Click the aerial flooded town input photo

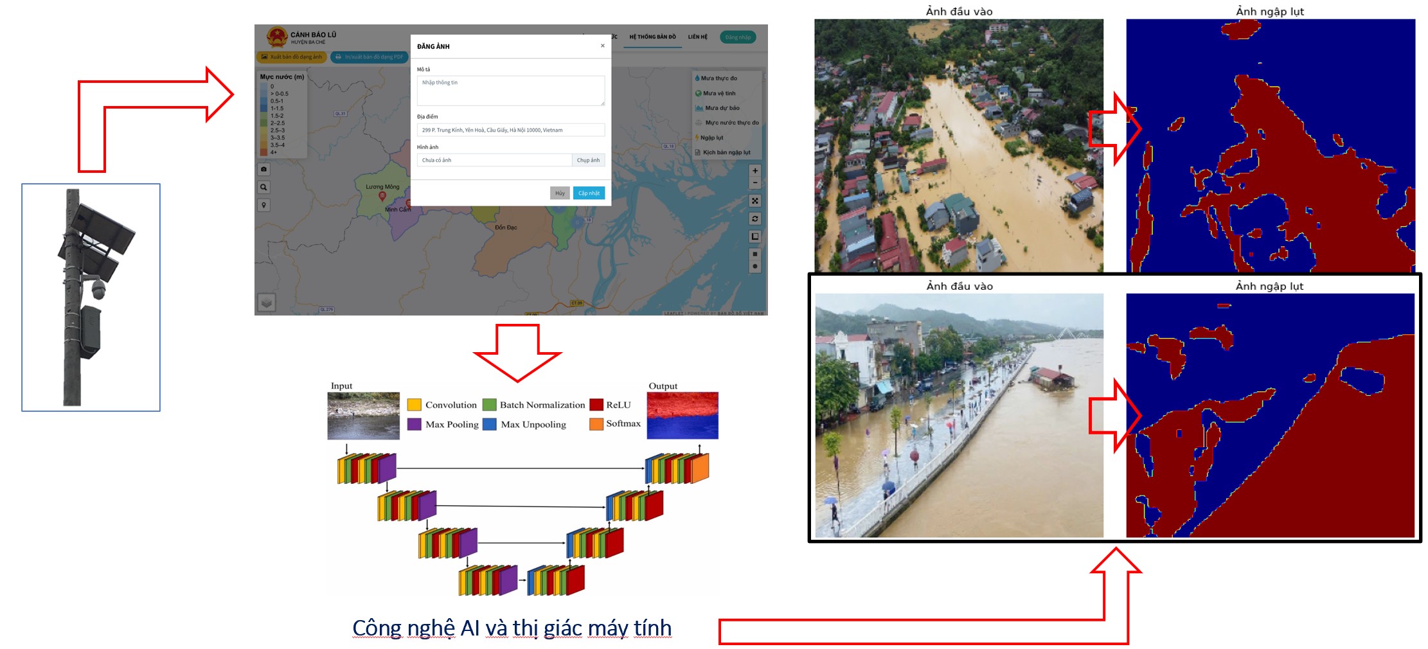pos(959,146)
